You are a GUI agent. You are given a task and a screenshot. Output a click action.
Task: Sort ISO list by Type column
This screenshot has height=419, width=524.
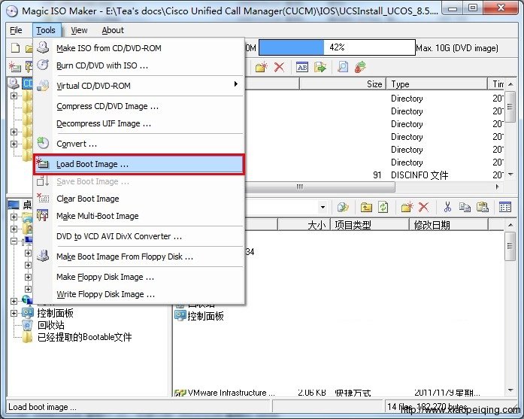pos(437,84)
